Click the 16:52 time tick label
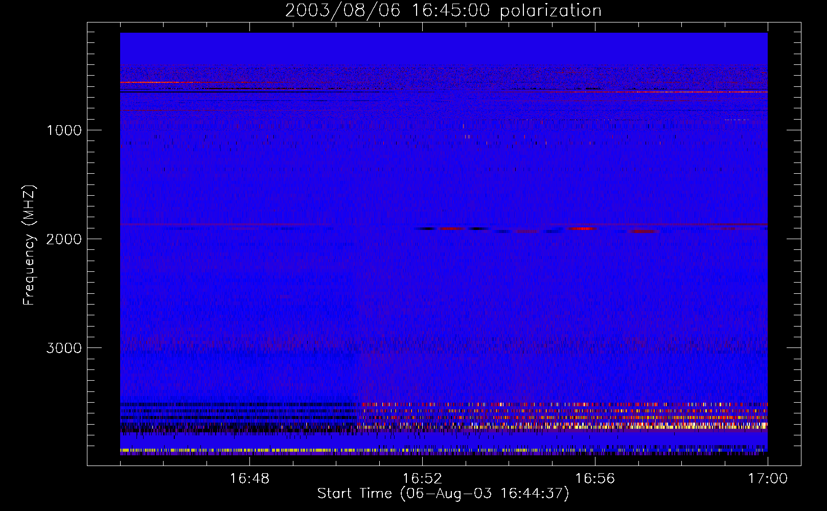The width and height of the screenshot is (827, 511). pyautogui.click(x=422, y=479)
